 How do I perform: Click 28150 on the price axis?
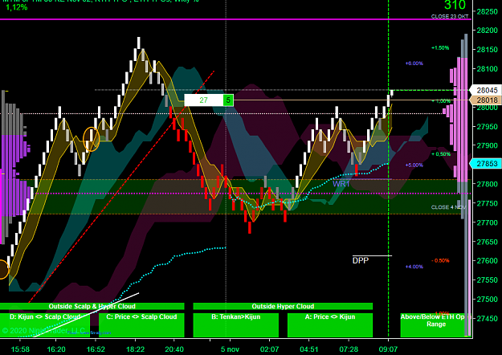coord(488,50)
